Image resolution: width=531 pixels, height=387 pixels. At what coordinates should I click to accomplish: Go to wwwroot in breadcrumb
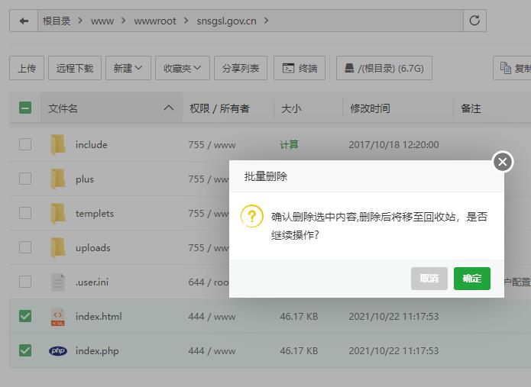click(155, 21)
